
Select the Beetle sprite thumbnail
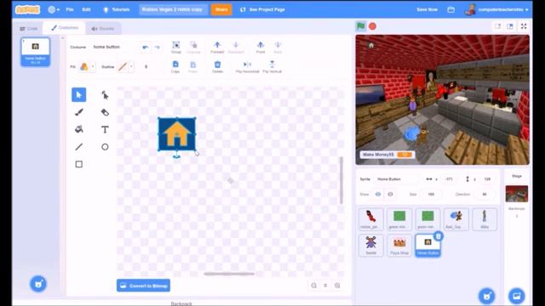click(x=371, y=245)
